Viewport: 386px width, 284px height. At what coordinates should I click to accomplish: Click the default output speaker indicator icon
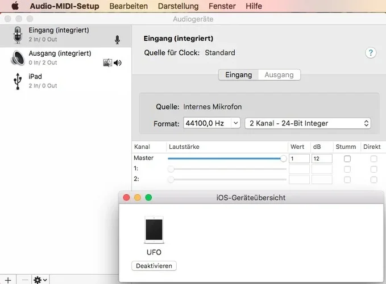[x=118, y=63]
